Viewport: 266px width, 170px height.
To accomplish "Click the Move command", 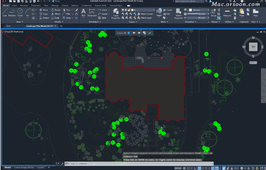I will [x=44, y=10].
